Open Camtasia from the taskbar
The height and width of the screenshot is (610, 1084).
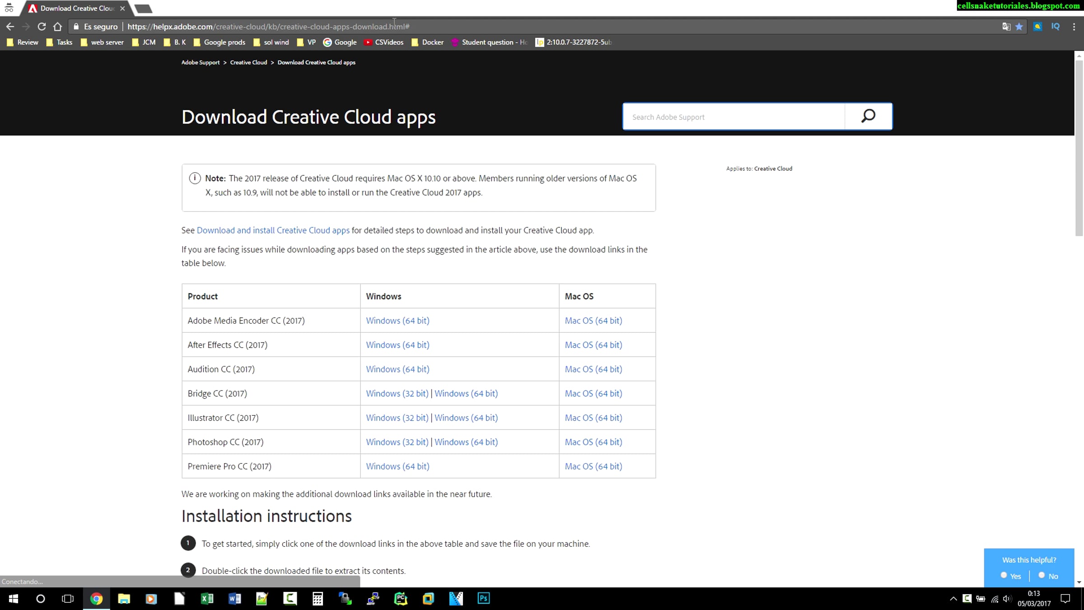290,599
